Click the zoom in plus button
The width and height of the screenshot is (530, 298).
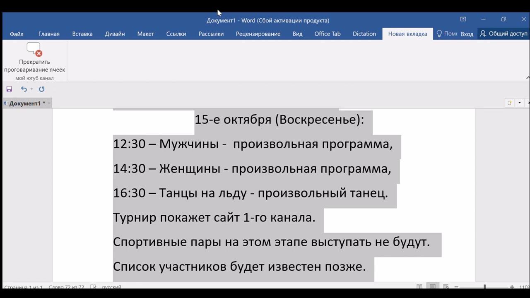512,287
